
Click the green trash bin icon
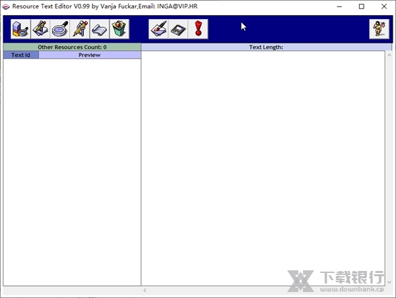(119, 29)
